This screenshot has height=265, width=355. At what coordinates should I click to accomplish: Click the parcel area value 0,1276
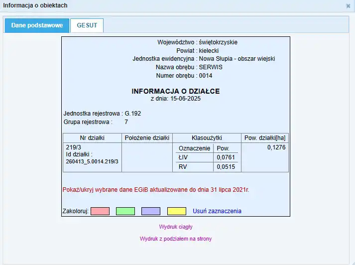(x=276, y=148)
